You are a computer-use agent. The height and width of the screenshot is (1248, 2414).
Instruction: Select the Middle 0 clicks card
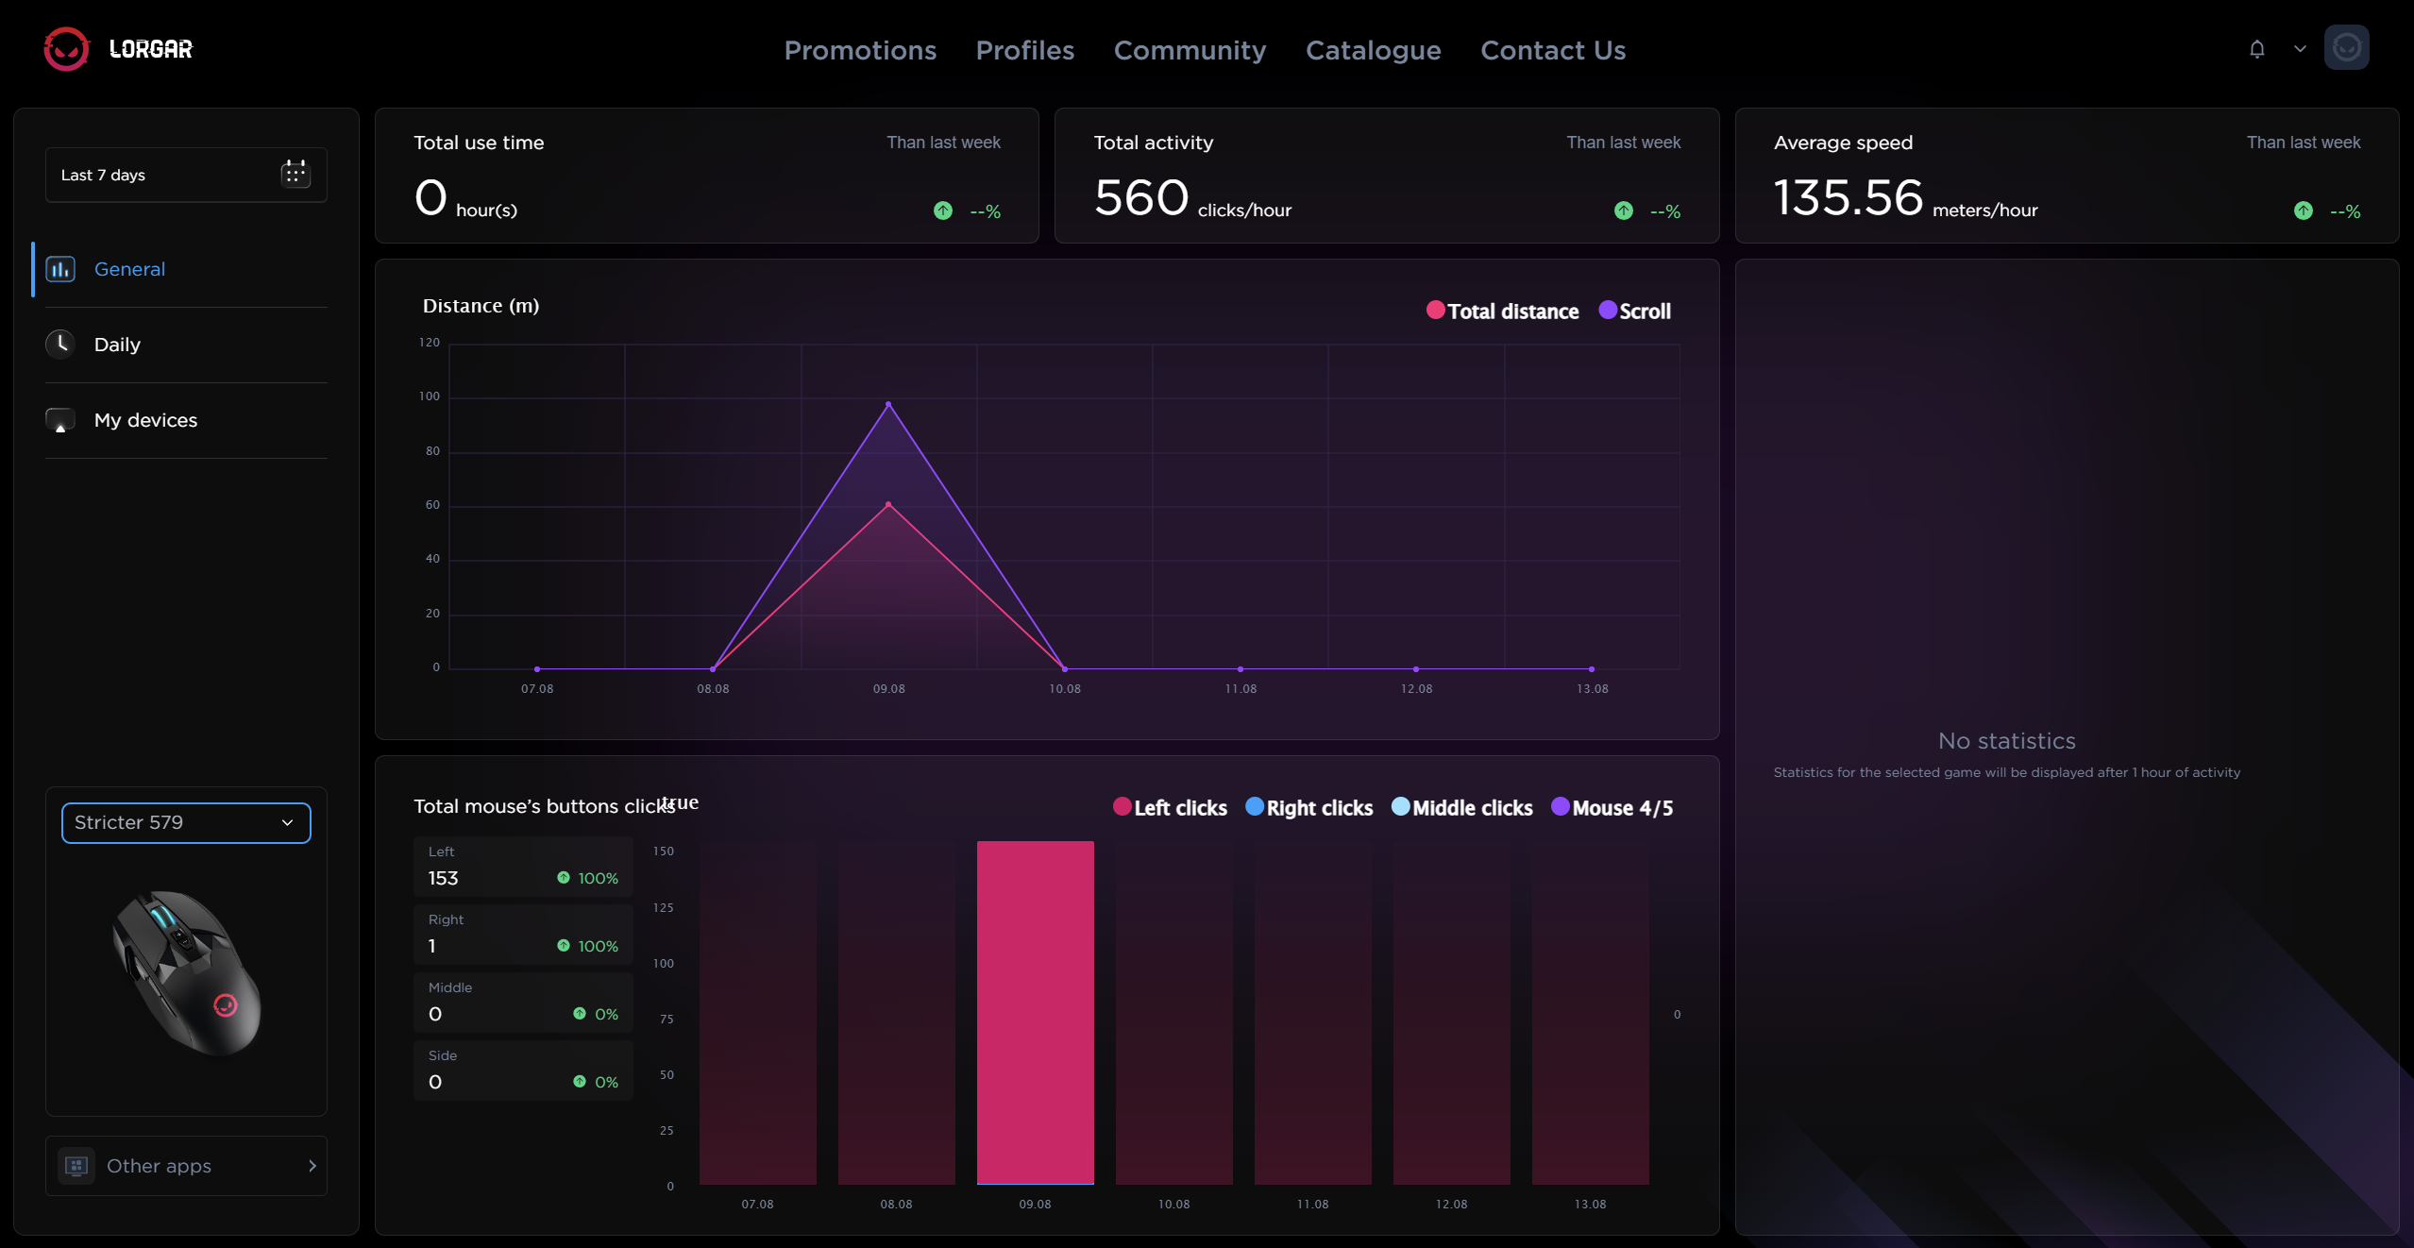523,1002
